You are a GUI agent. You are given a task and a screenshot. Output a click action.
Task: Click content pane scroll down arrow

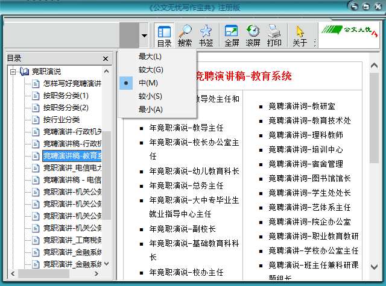[x=374, y=267]
